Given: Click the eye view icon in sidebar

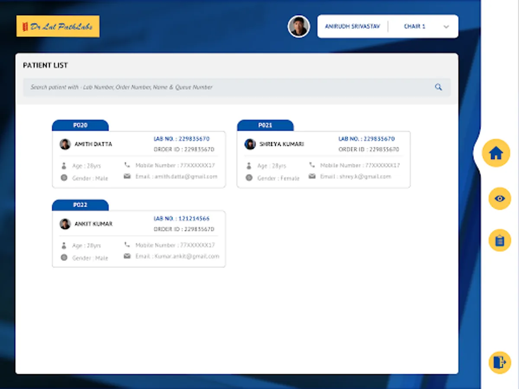Looking at the screenshot, I should 500,198.
